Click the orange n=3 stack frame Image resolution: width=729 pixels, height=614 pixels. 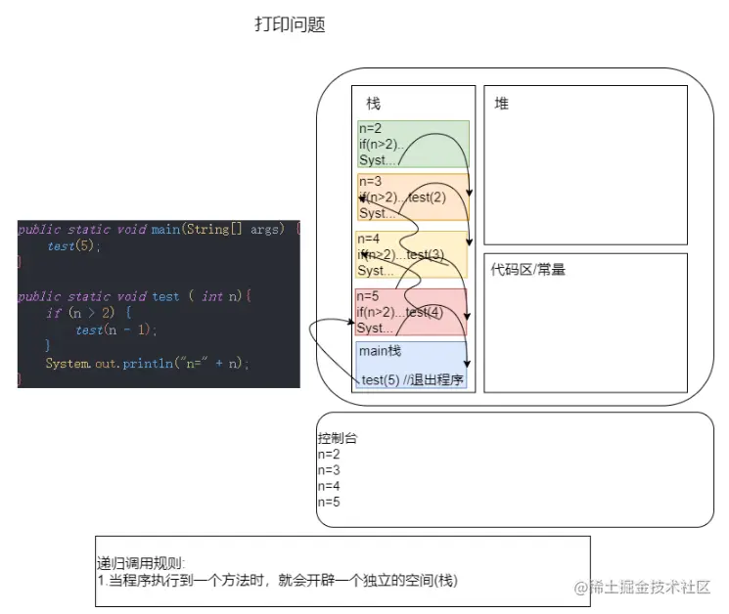click(x=413, y=197)
